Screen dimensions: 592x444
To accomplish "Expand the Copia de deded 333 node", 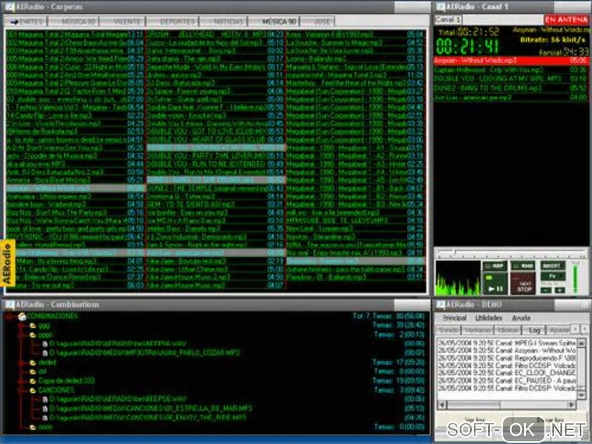I will pos(21,381).
